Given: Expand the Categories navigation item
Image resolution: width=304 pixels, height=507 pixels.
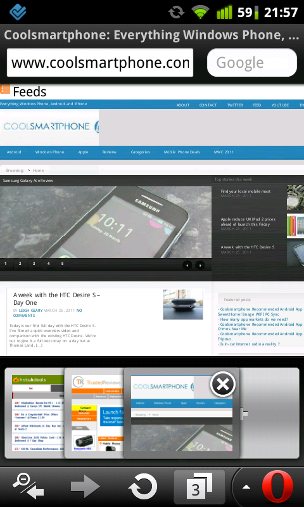Looking at the screenshot, I should click(x=140, y=152).
